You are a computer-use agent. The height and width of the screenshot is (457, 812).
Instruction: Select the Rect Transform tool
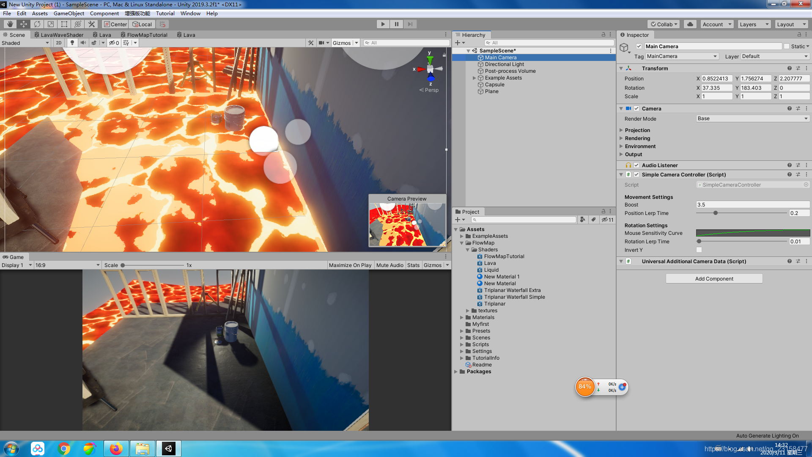coord(64,24)
